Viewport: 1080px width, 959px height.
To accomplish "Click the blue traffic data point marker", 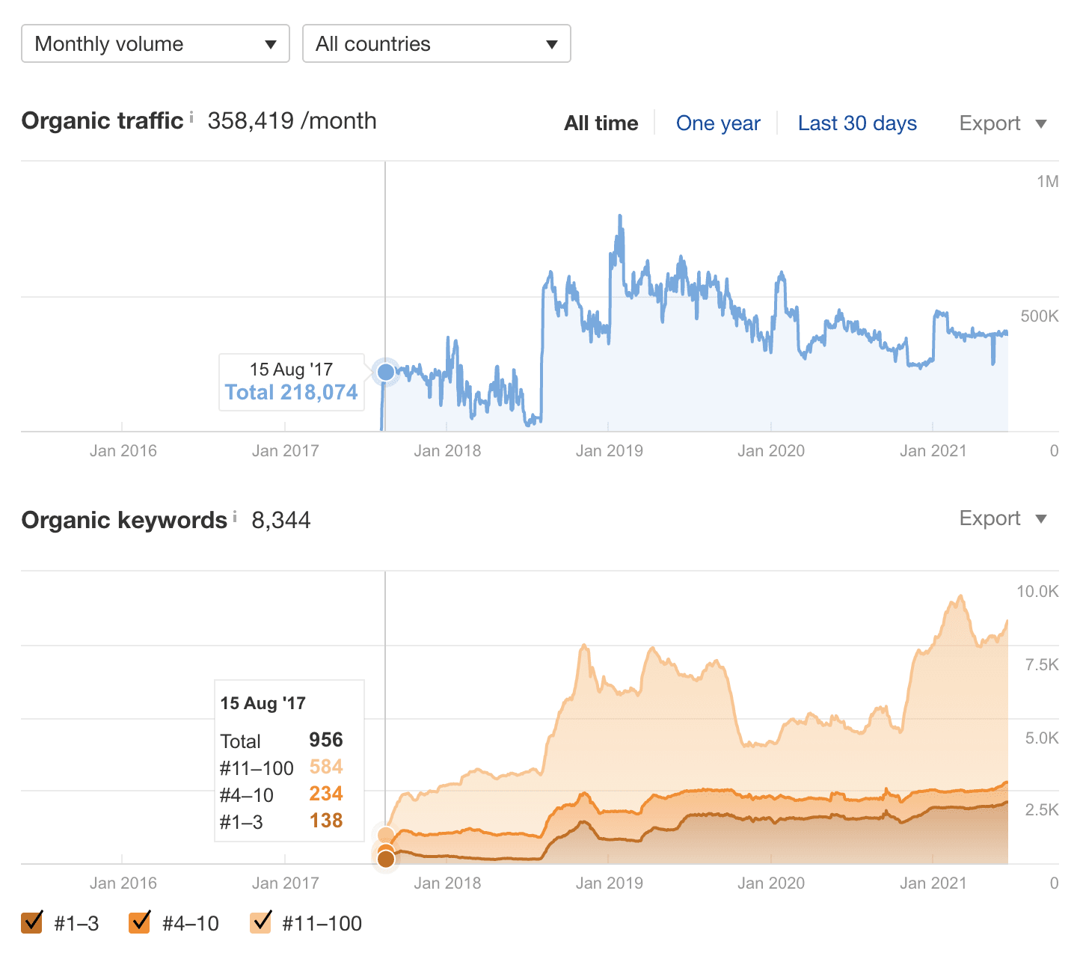I will coord(386,371).
